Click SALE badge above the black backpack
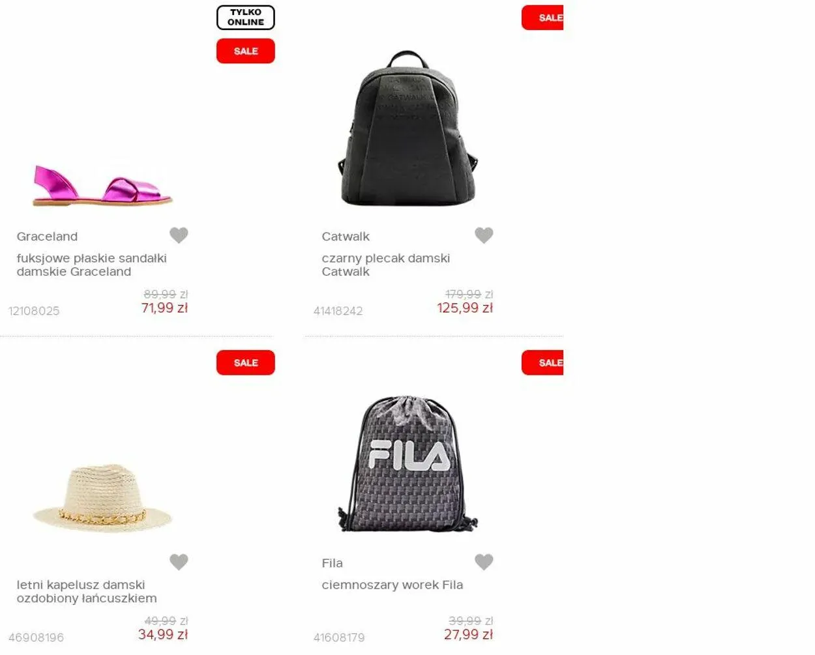The width and height of the screenshot is (815, 655). click(x=542, y=18)
